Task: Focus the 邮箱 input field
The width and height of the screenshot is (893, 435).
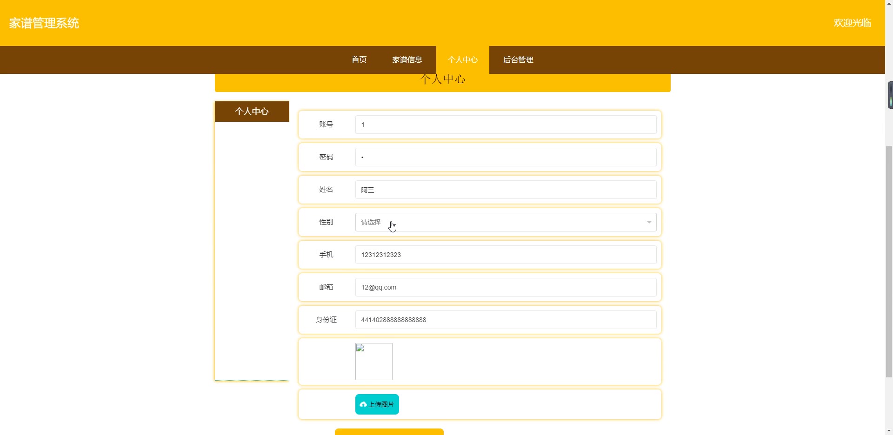Action: coord(506,287)
